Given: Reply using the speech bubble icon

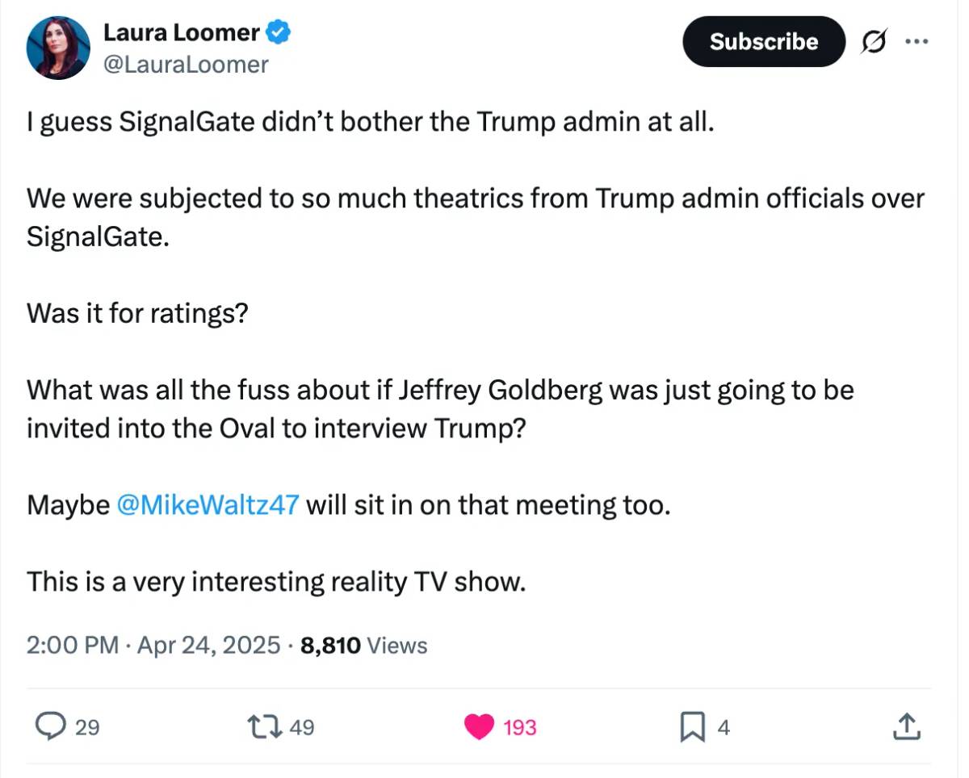Looking at the screenshot, I should (52, 727).
